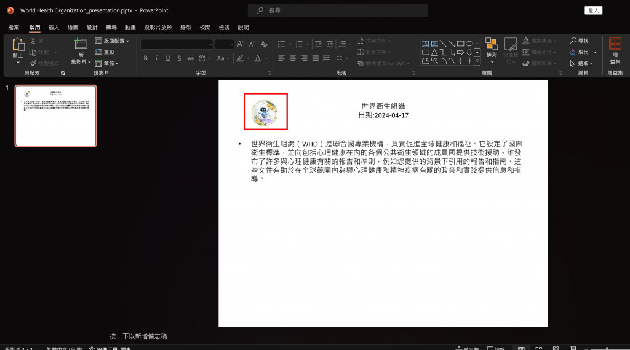Select the Triangle shape in gallery
The height and width of the screenshot is (350, 630).
pos(434,52)
